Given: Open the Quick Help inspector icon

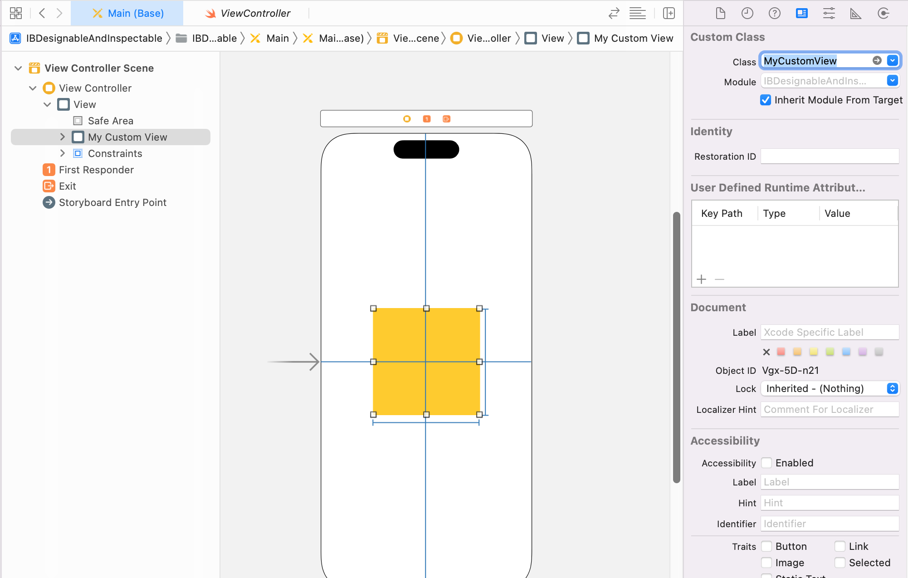Looking at the screenshot, I should click(x=774, y=13).
